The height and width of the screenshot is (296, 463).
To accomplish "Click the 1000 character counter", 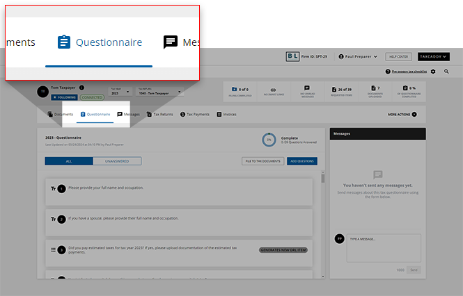I will tap(400, 270).
